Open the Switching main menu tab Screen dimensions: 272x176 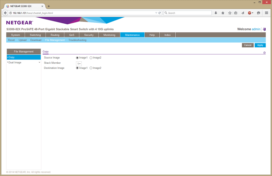(x=35, y=35)
